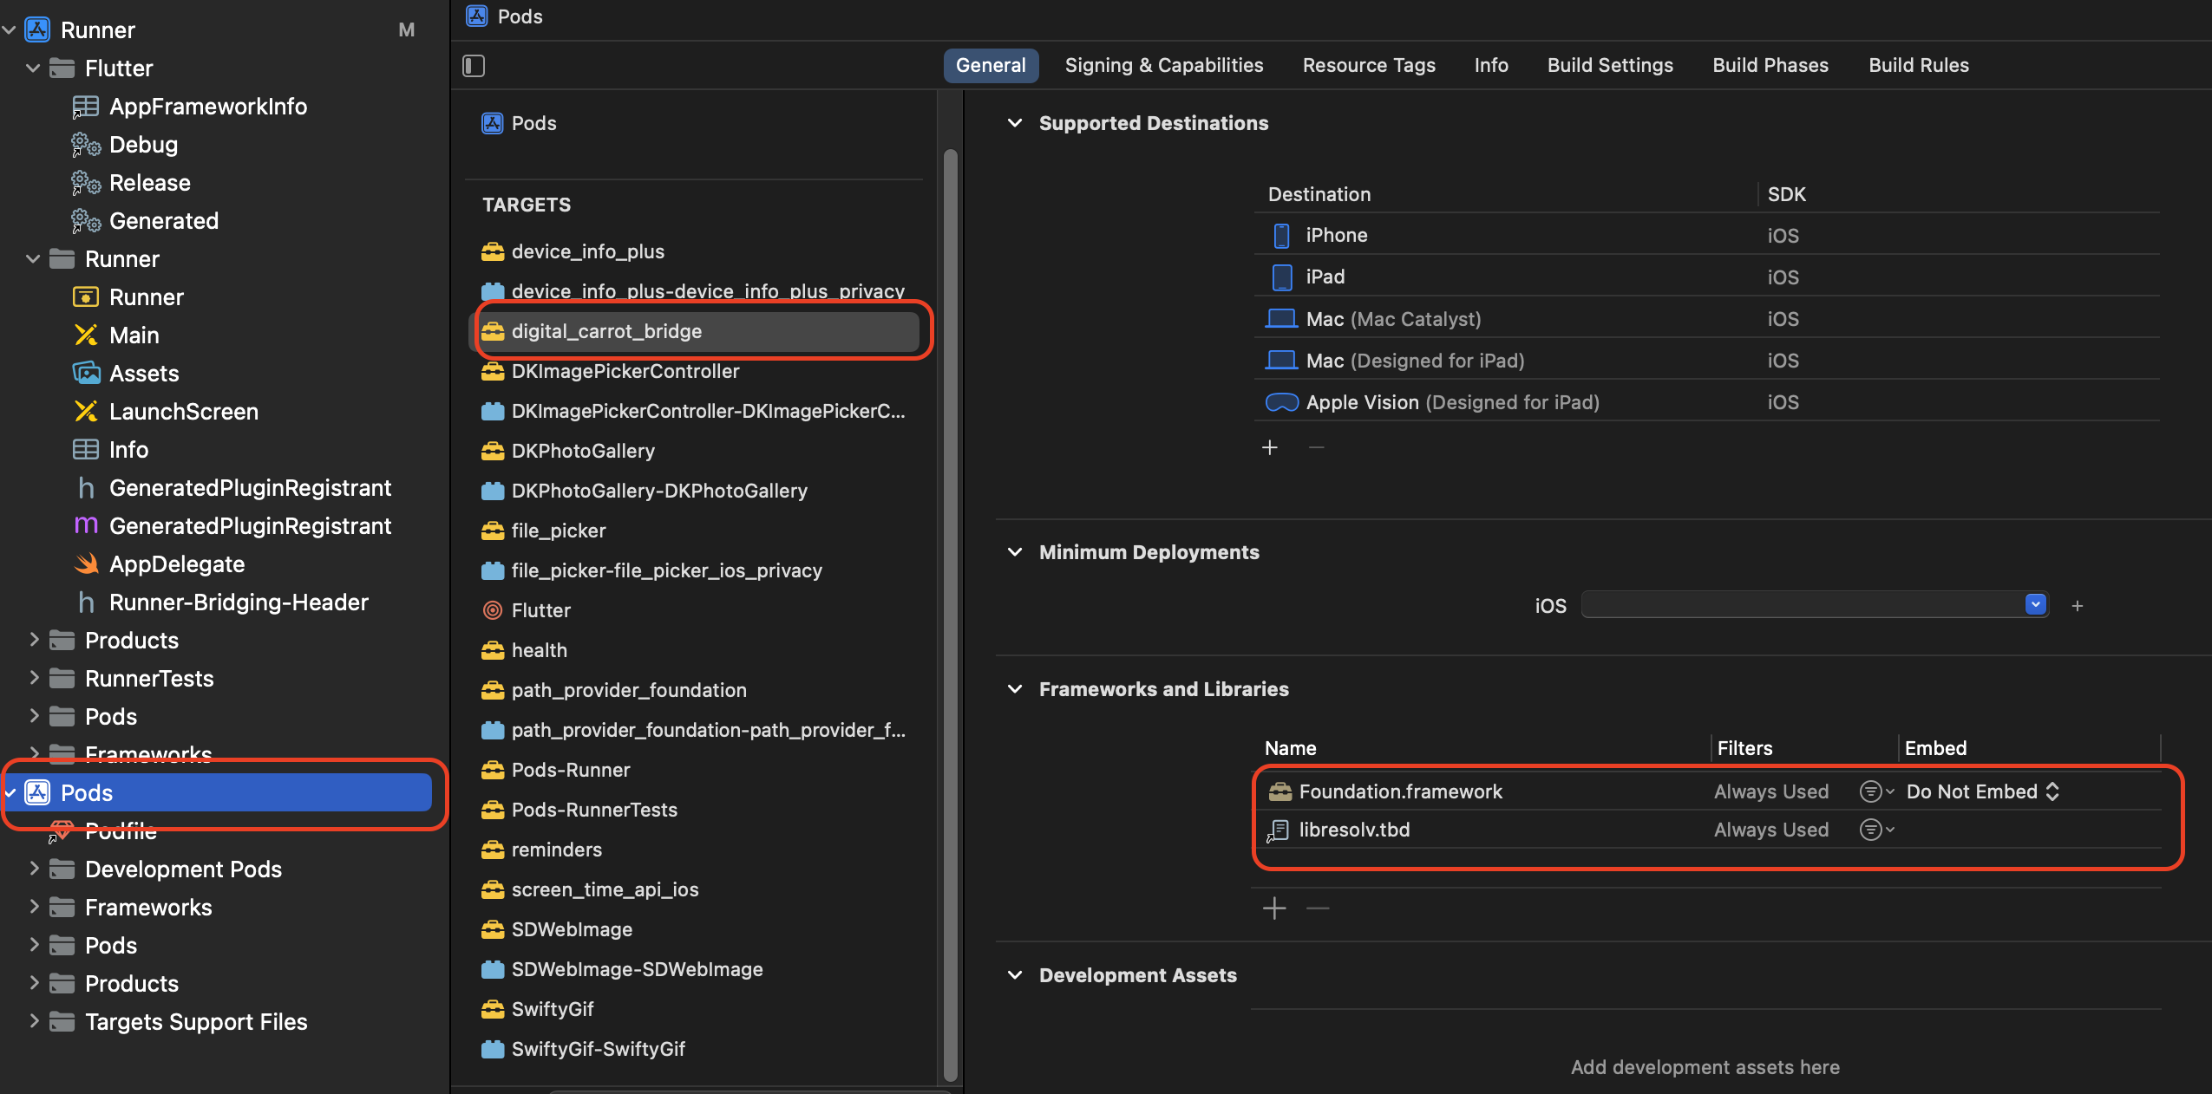Add another minimum deployment platform

[x=2078, y=606]
